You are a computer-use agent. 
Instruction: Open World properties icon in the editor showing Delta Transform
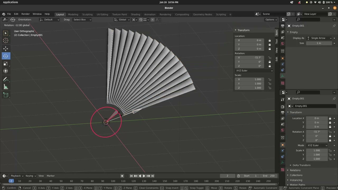click(283, 130)
